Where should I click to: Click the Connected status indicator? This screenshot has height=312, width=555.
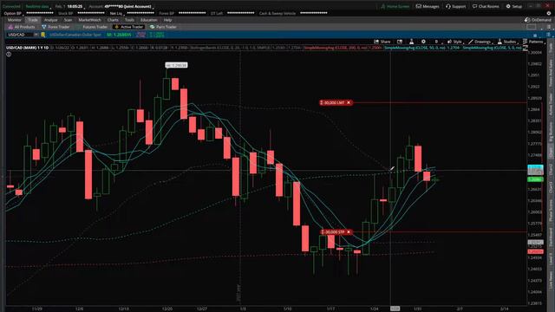11,6
